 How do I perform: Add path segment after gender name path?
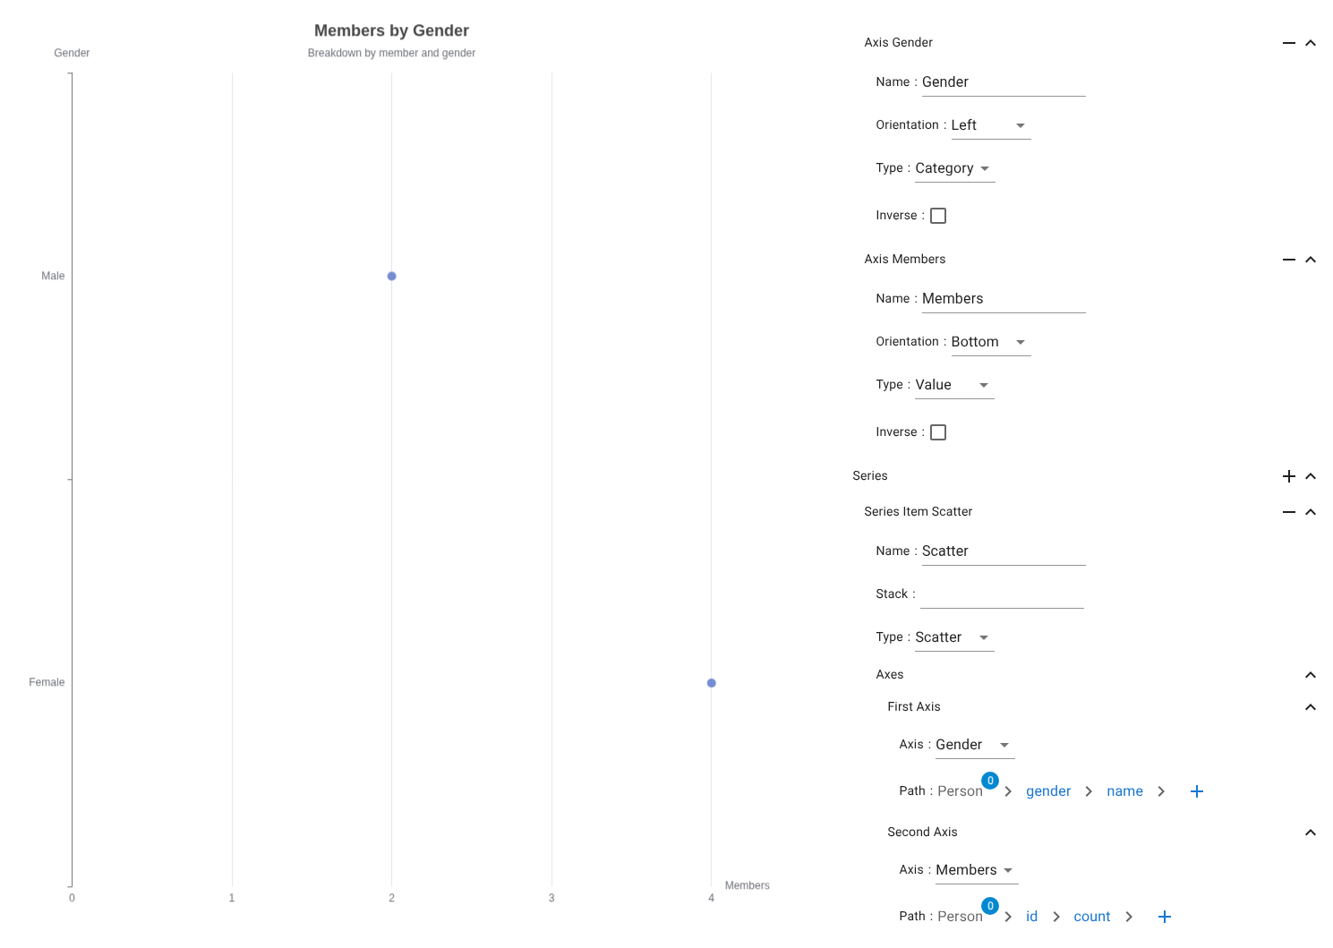pos(1196,791)
